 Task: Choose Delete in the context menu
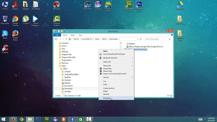[x=116, y=91]
